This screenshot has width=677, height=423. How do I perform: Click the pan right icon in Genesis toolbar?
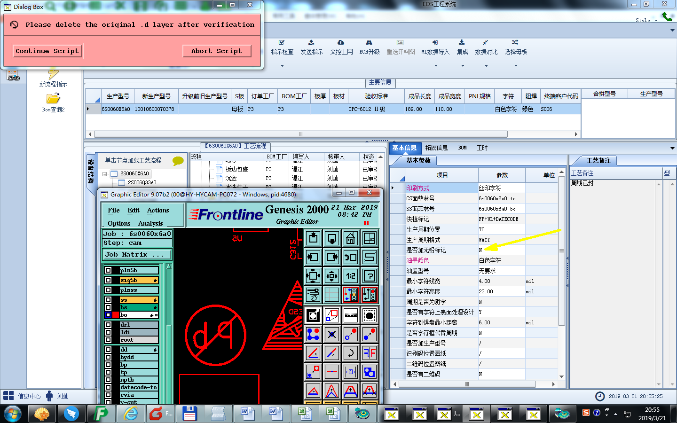pyautogui.click(x=332, y=257)
